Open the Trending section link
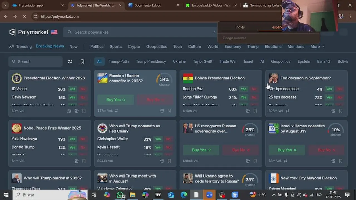 click(x=21, y=47)
